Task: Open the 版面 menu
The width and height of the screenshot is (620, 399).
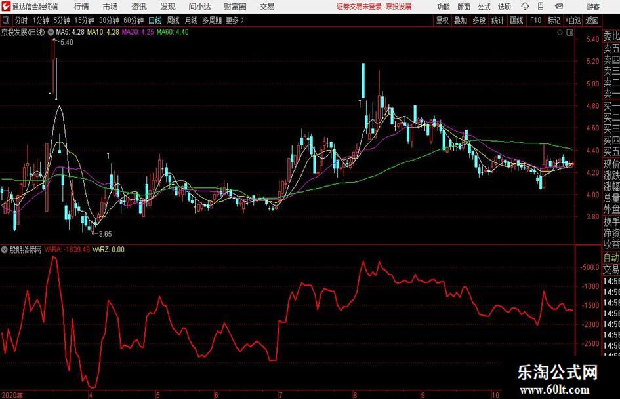Action: coord(464,7)
